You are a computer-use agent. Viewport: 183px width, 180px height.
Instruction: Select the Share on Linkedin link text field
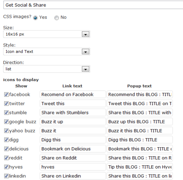(x=73, y=176)
